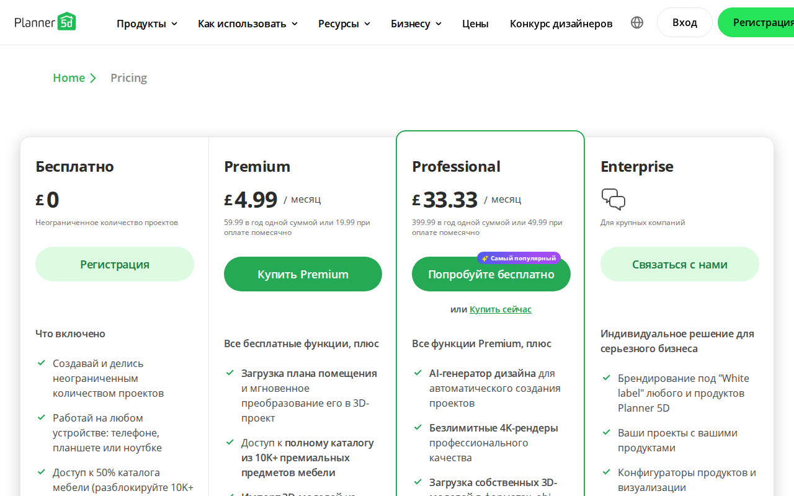Viewport: 794px width, 496px height.
Task: Click the breadcrumb chevron after Home
Action: (x=93, y=78)
